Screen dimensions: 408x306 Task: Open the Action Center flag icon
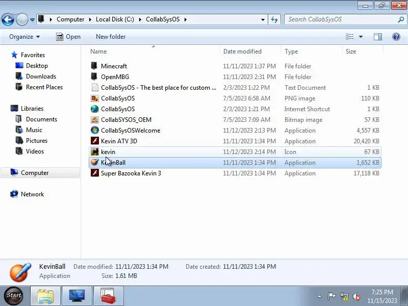coord(331,296)
